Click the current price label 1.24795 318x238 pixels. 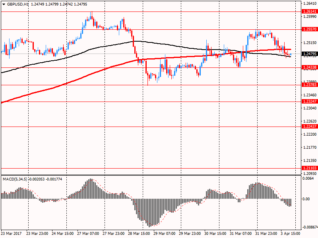[310, 54]
